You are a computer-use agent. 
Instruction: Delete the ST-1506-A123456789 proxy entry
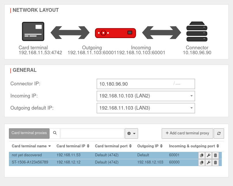[x=215, y=163]
